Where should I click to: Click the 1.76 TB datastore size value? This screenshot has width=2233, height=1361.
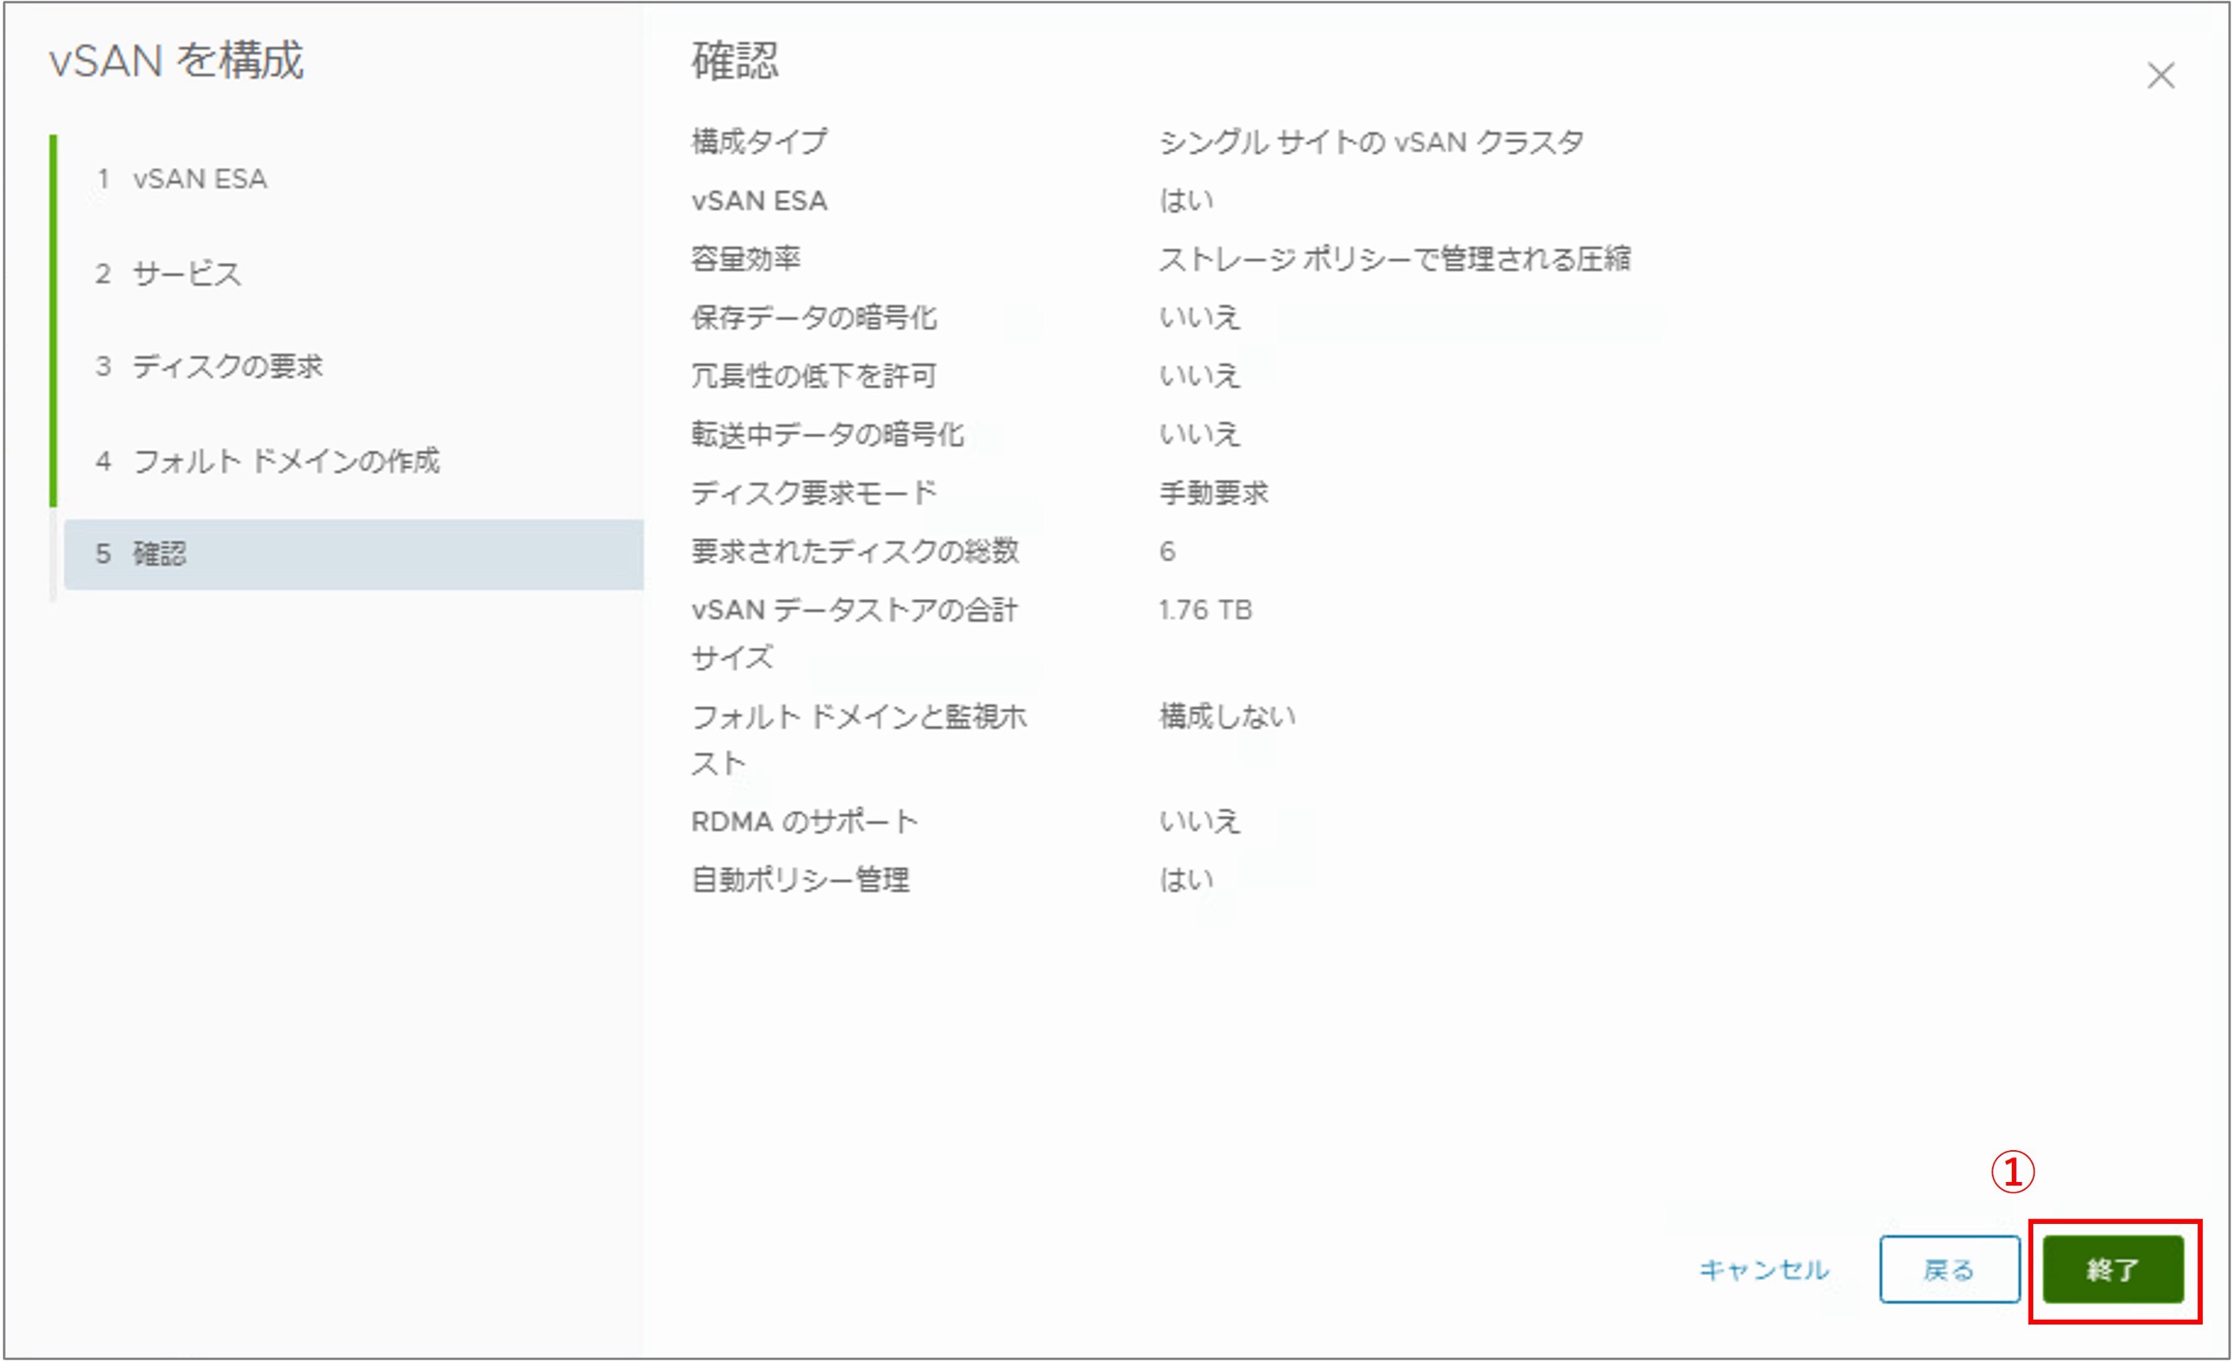click(x=1205, y=610)
